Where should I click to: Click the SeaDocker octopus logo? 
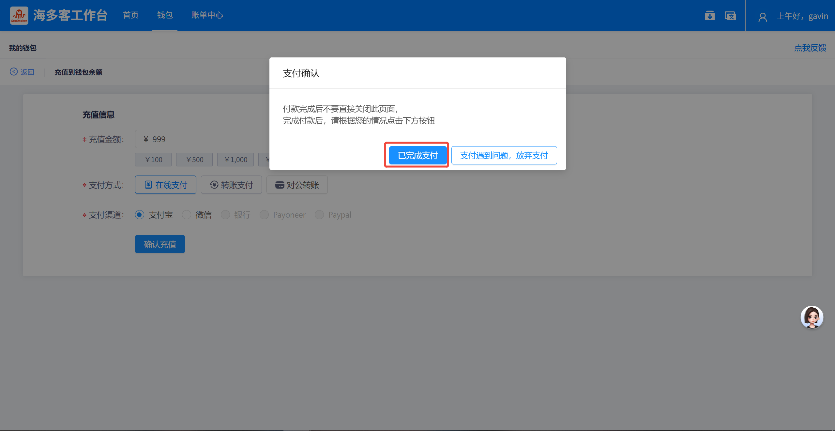(19, 15)
